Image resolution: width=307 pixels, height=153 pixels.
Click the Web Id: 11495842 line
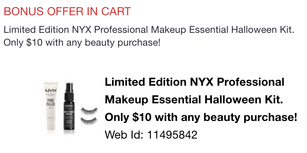coord(151,135)
